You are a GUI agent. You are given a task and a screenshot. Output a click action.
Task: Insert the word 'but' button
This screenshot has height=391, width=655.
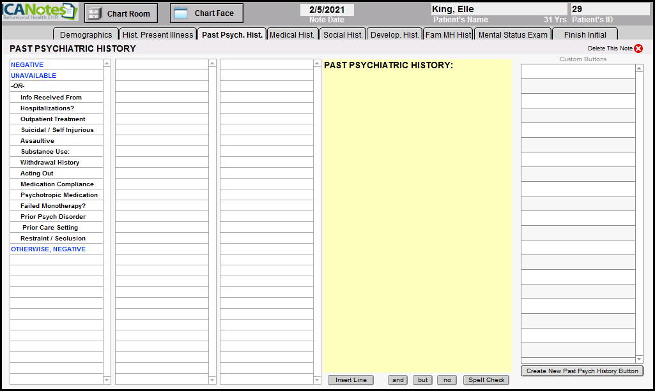pos(422,380)
